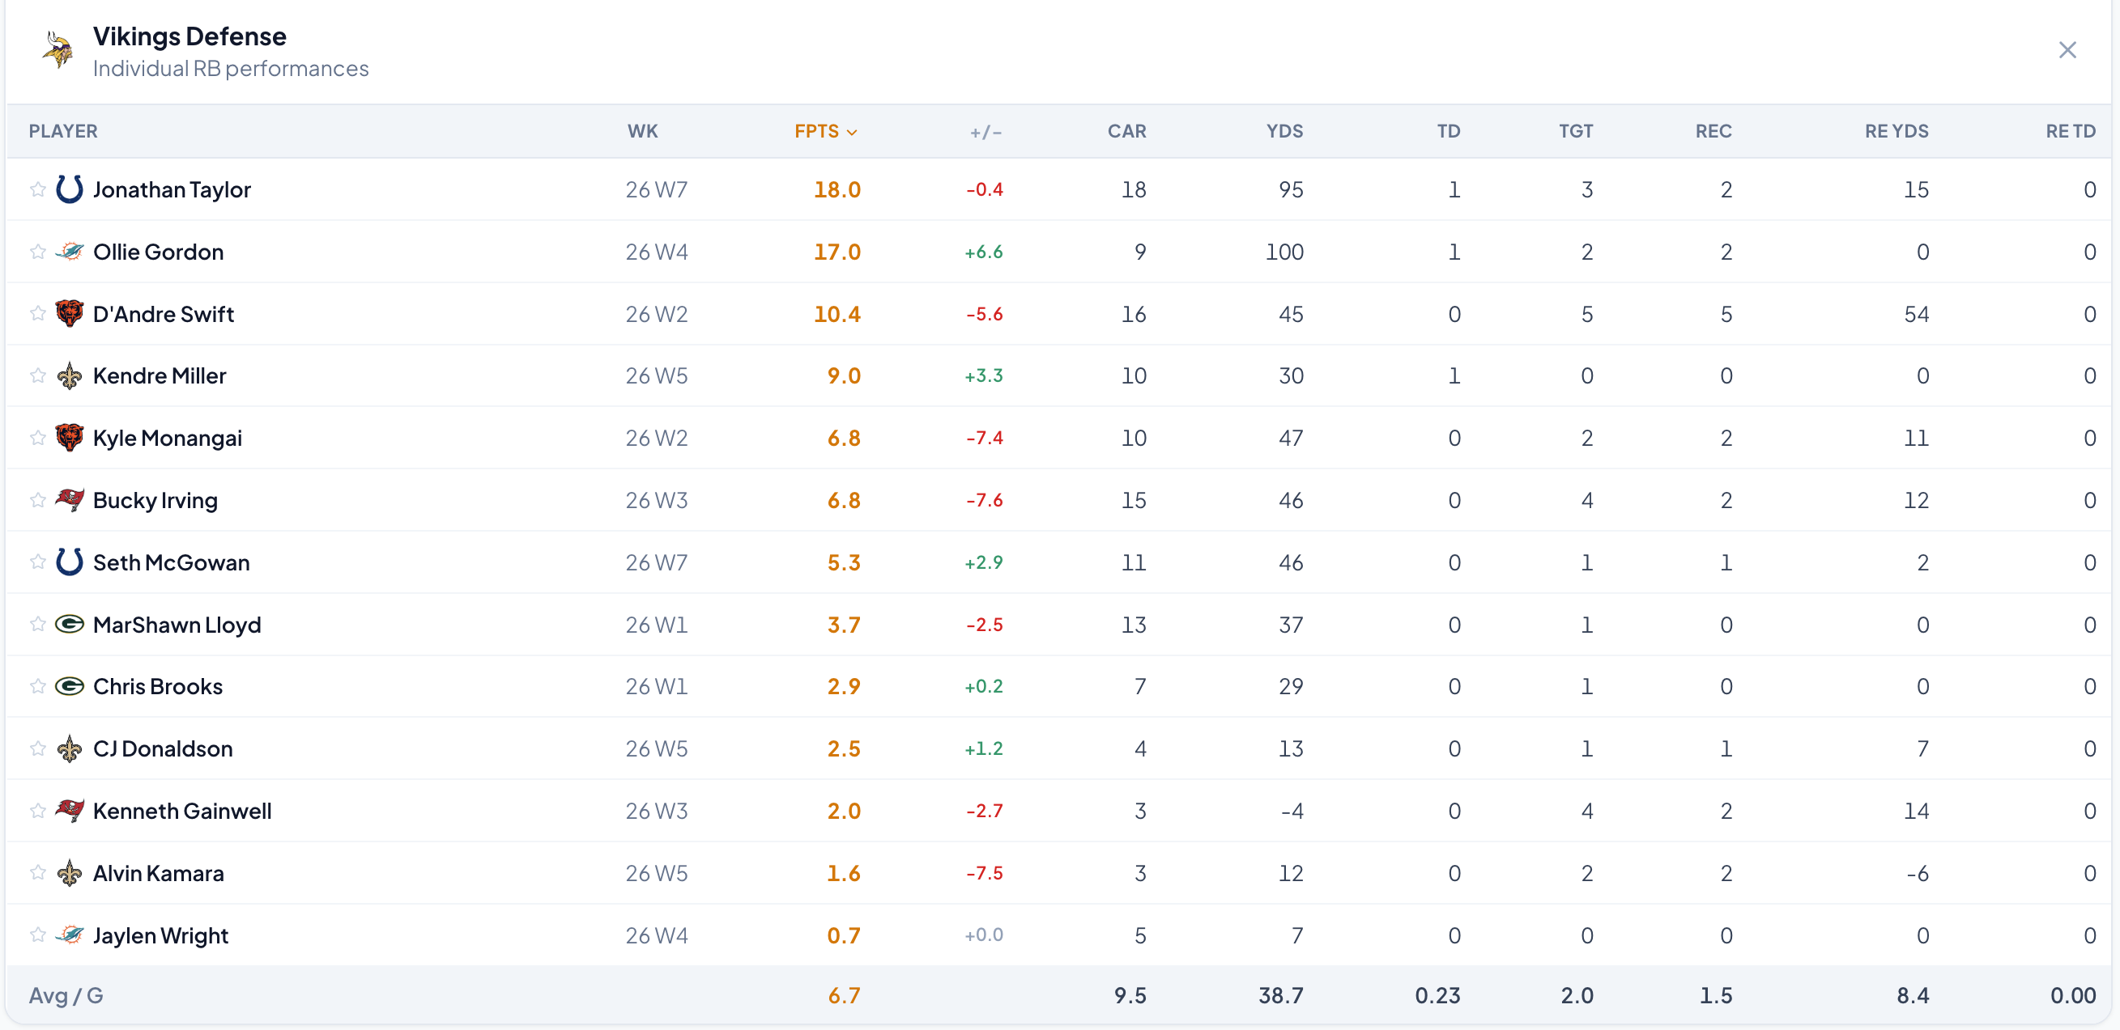The image size is (2120, 1030).
Task: Sort by the TGT column header
Action: coord(1576,132)
